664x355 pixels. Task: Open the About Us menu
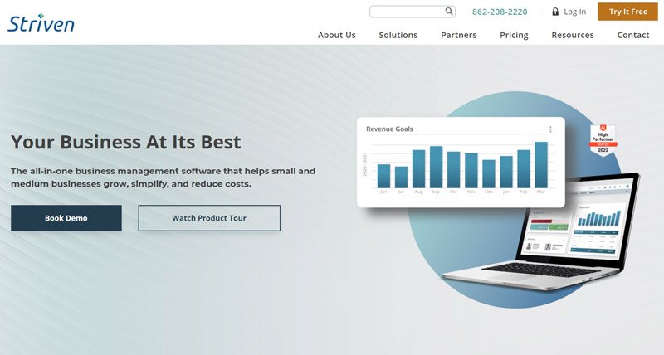pyautogui.click(x=336, y=35)
